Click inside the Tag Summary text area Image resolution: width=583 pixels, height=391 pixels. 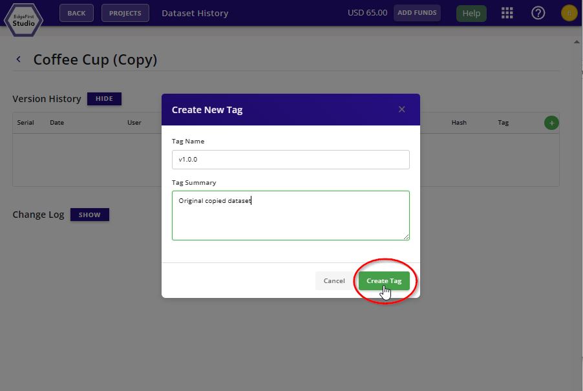pyautogui.click(x=290, y=213)
